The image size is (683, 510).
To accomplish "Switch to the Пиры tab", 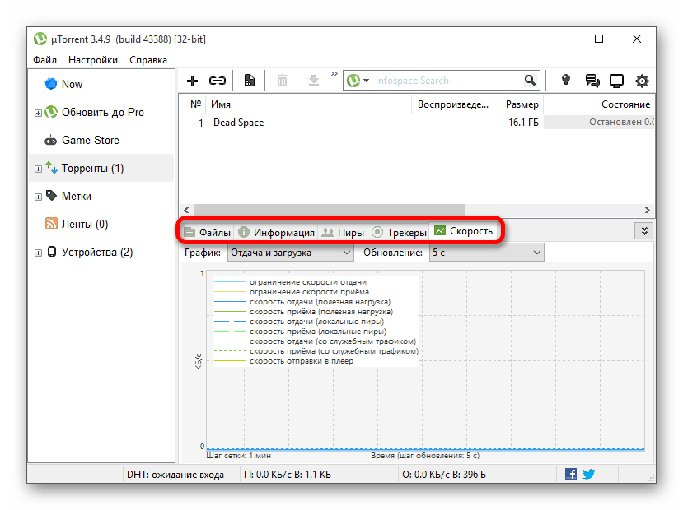I will (343, 232).
